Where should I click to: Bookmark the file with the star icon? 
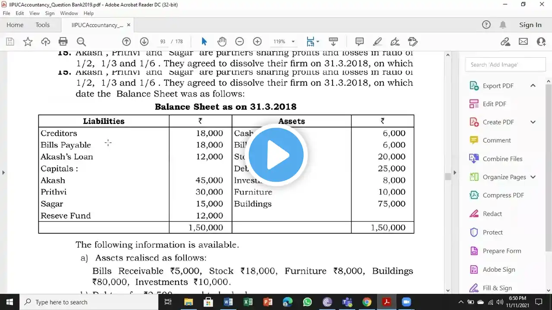tap(28, 42)
